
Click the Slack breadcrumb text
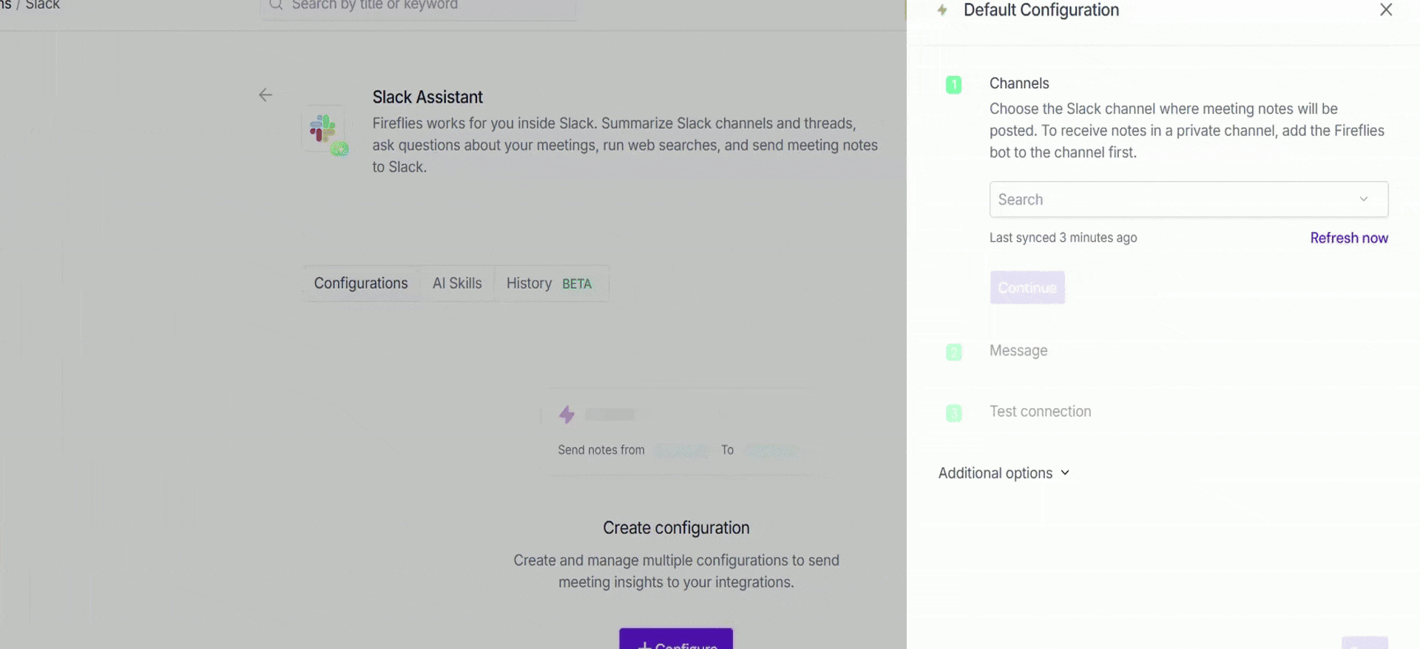pos(43,4)
